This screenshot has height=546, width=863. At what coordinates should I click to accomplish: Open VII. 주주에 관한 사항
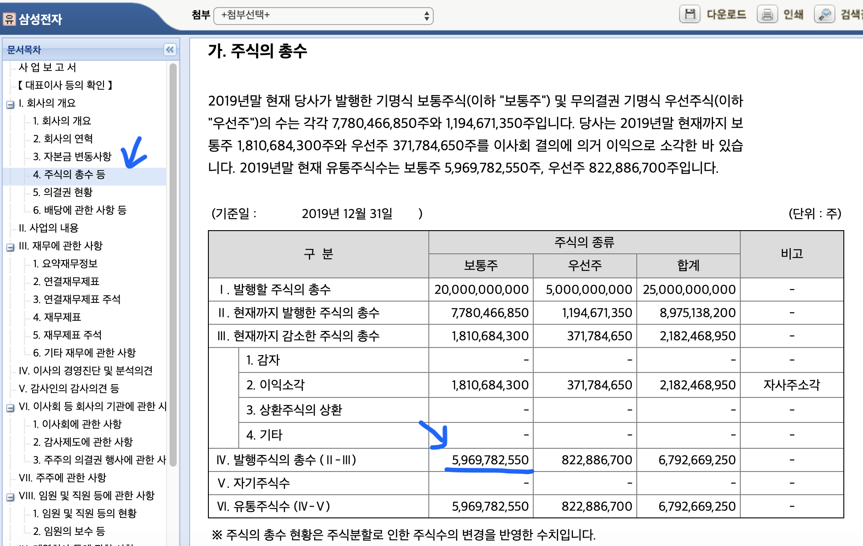[x=62, y=478]
